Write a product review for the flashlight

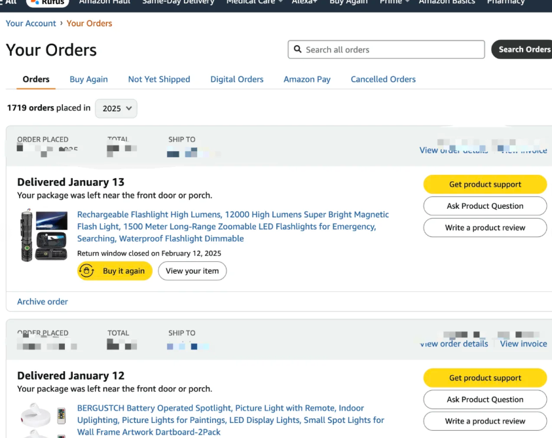(485, 228)
